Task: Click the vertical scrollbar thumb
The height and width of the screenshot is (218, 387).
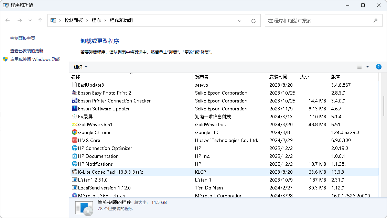Action: click(x=384, y=106)
